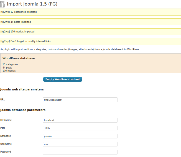This screenshot has width=181, height=157.
Task: Click the URL label
Action: 2,100
